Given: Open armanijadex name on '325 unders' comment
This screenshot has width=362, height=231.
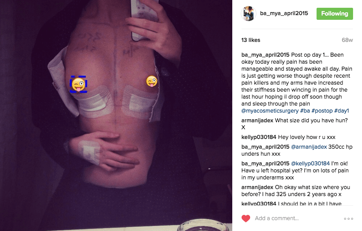Looking at the screenshot, I should 258,187.
